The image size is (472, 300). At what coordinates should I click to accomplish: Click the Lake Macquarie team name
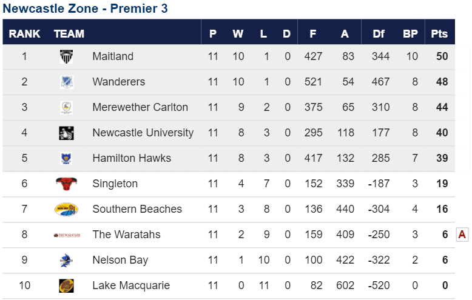(131, 285)
